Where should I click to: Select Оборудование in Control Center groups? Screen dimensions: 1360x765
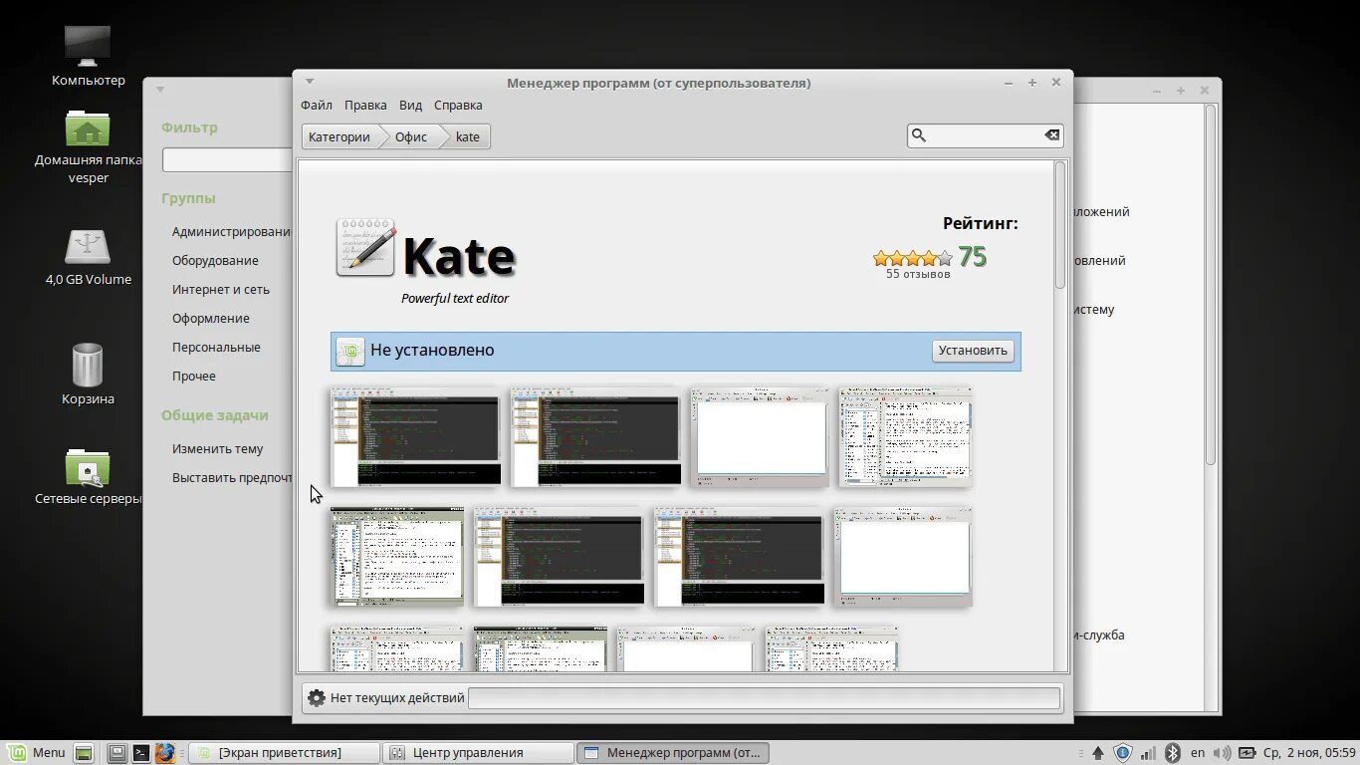click(215, 261)
